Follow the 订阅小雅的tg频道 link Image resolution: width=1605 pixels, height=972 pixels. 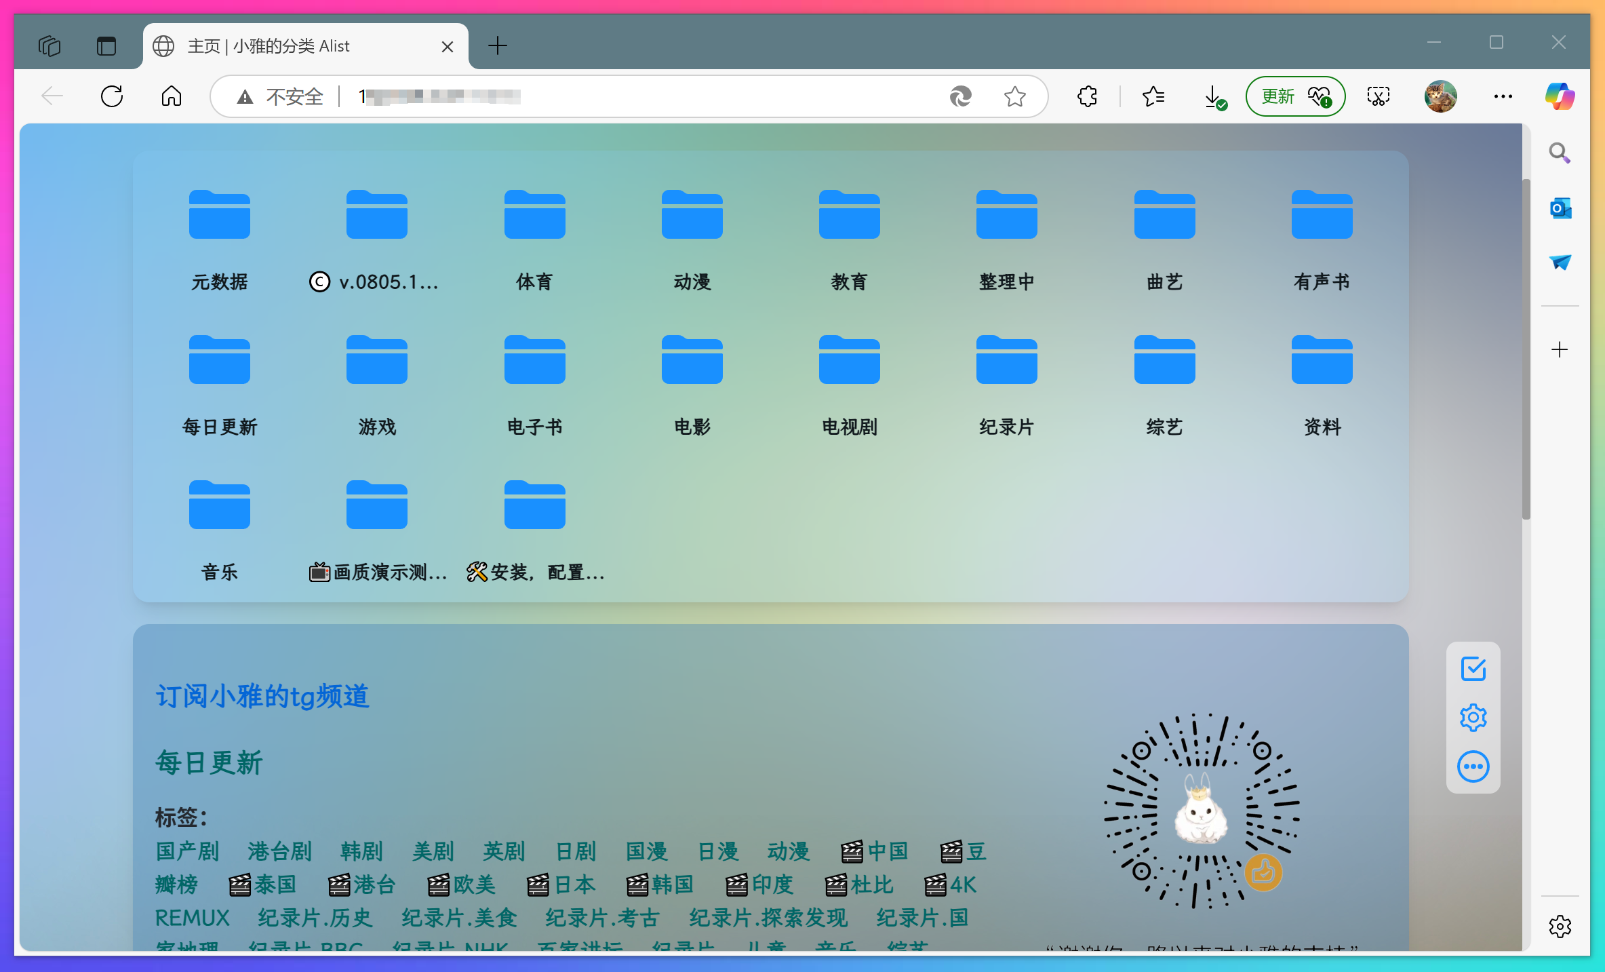tap(262, 697)
